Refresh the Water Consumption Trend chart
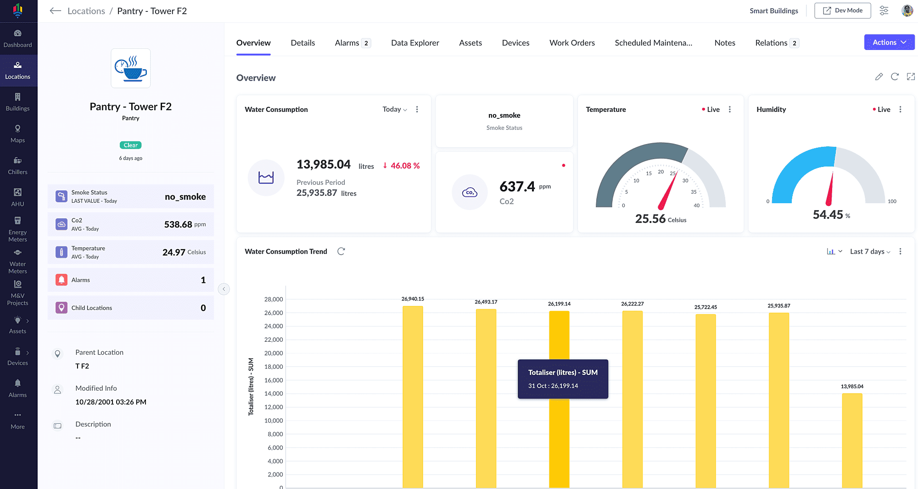Viewport: 918px width, 489px height. pyautogui.click(x=341, y=251)
